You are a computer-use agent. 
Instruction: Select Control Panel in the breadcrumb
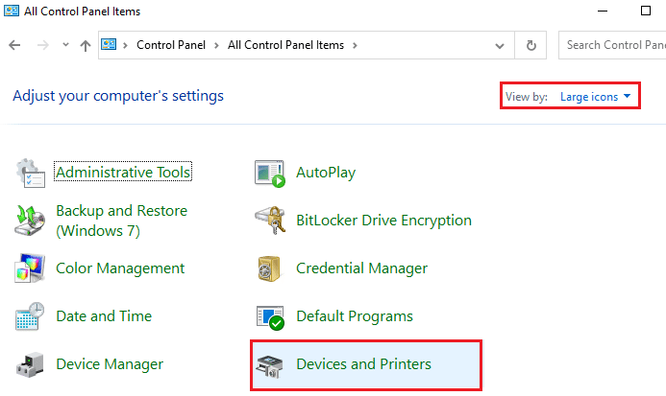[171, 45]
